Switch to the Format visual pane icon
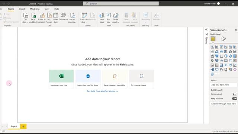Viewport: 238px width, 134px height. (x=223, y=39)
